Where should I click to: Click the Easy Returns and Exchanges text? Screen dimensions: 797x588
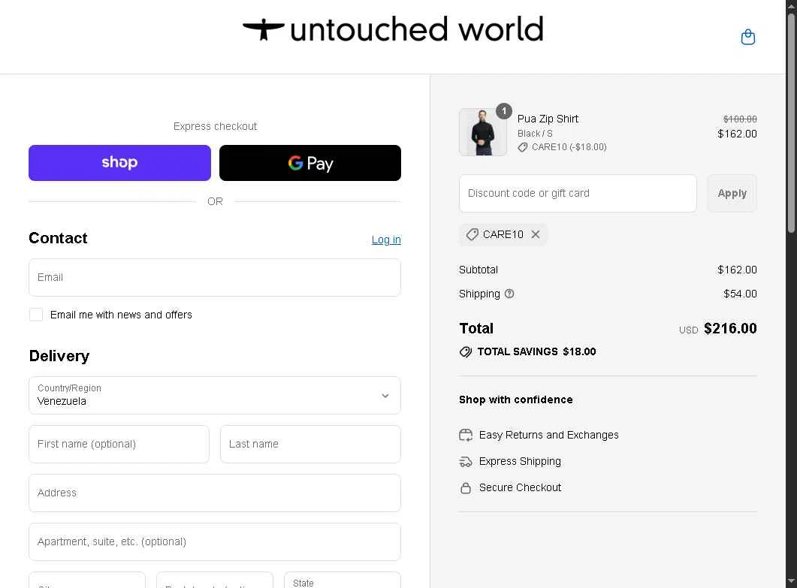[x=549, y=435]
